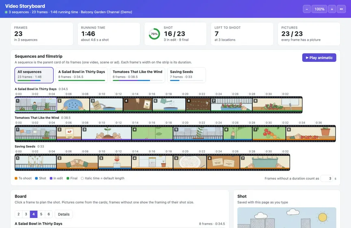Open Salad Bowl frame 4 seed packet thumbnail
The height and width of the screenshot is (228, 351).
coord(138,105)
